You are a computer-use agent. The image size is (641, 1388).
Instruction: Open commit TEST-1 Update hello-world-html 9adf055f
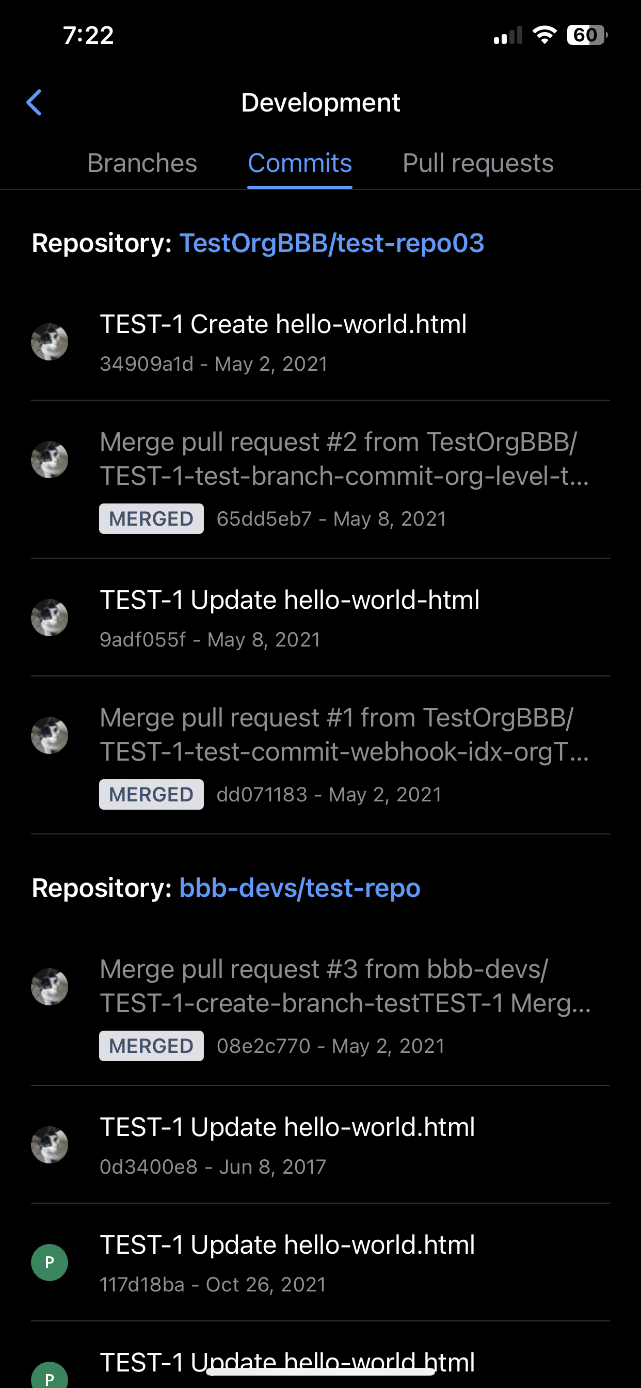[320, 618]
